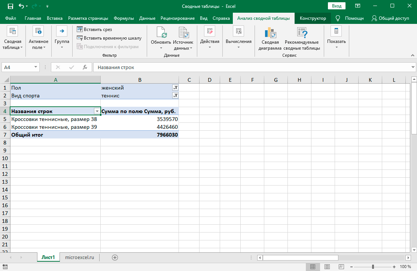Click the Save icon in the title bar
The width and height of the screenshot is (417, 271).
10,6
